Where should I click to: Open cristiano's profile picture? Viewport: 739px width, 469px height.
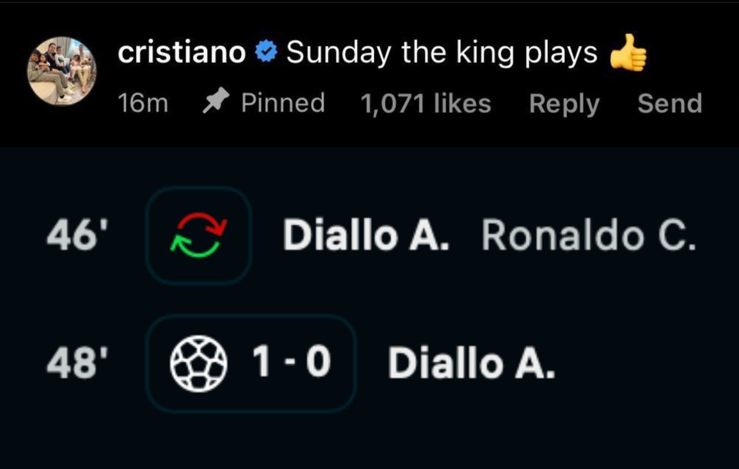62,70
